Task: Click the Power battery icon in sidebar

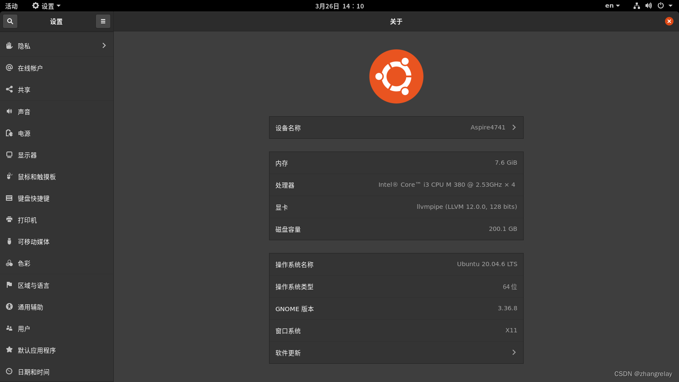Action: coord(9,133)
